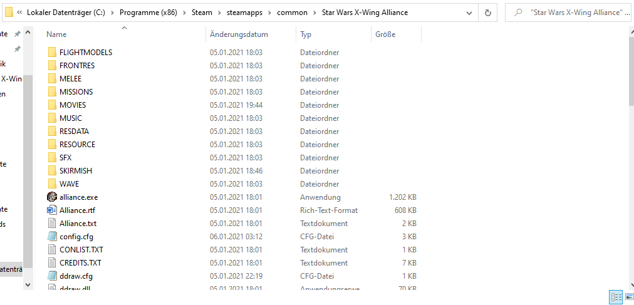Image resolution: width=634 pixels, height=305 pixels.
Task: Click navigation pane scroll up arrow
Action: [28, 32]
